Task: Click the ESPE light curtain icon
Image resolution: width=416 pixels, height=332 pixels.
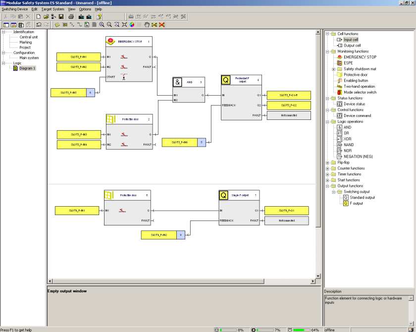Action: point(339,63)
